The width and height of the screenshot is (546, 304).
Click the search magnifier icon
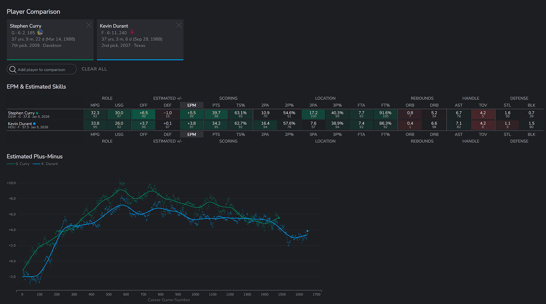[13, 69]
